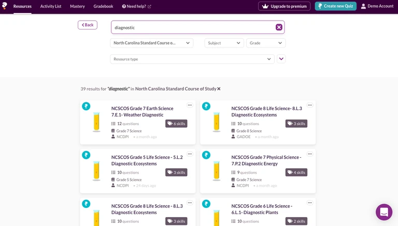Click in the diagnostic search field

[x=193, y=27]
